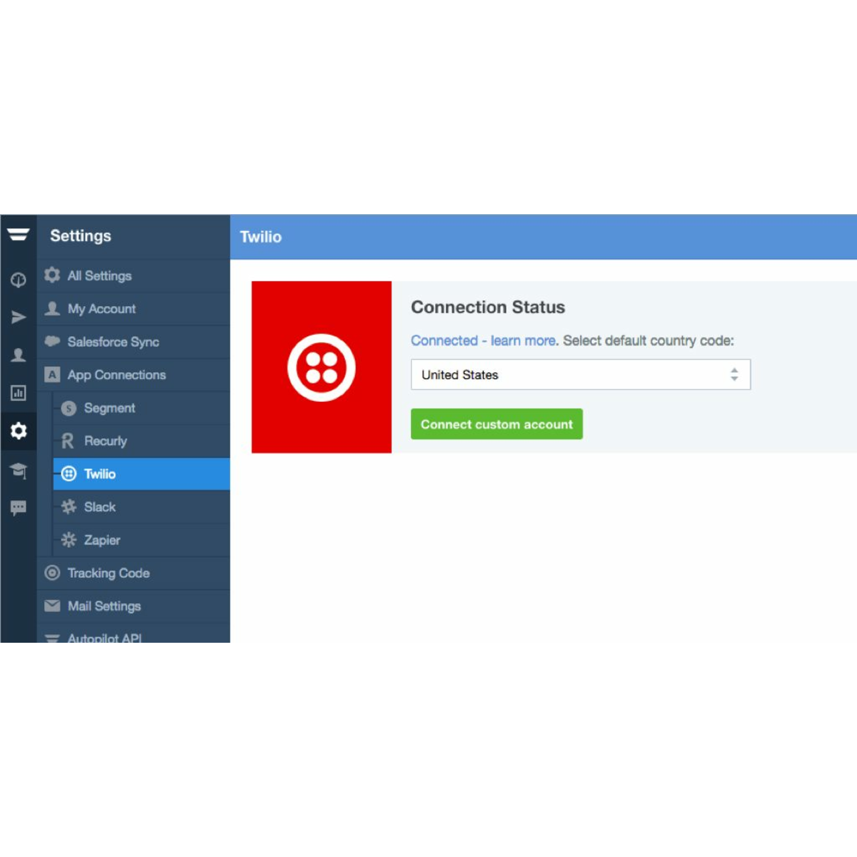857x857 pixels.
Task: Select All Settings in sidebar
Action: pyautogui.click(x=99, y=276)
